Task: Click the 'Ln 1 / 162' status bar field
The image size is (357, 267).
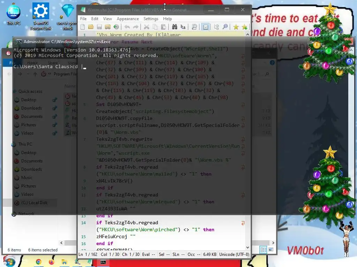Action: [x=88, y=254]
